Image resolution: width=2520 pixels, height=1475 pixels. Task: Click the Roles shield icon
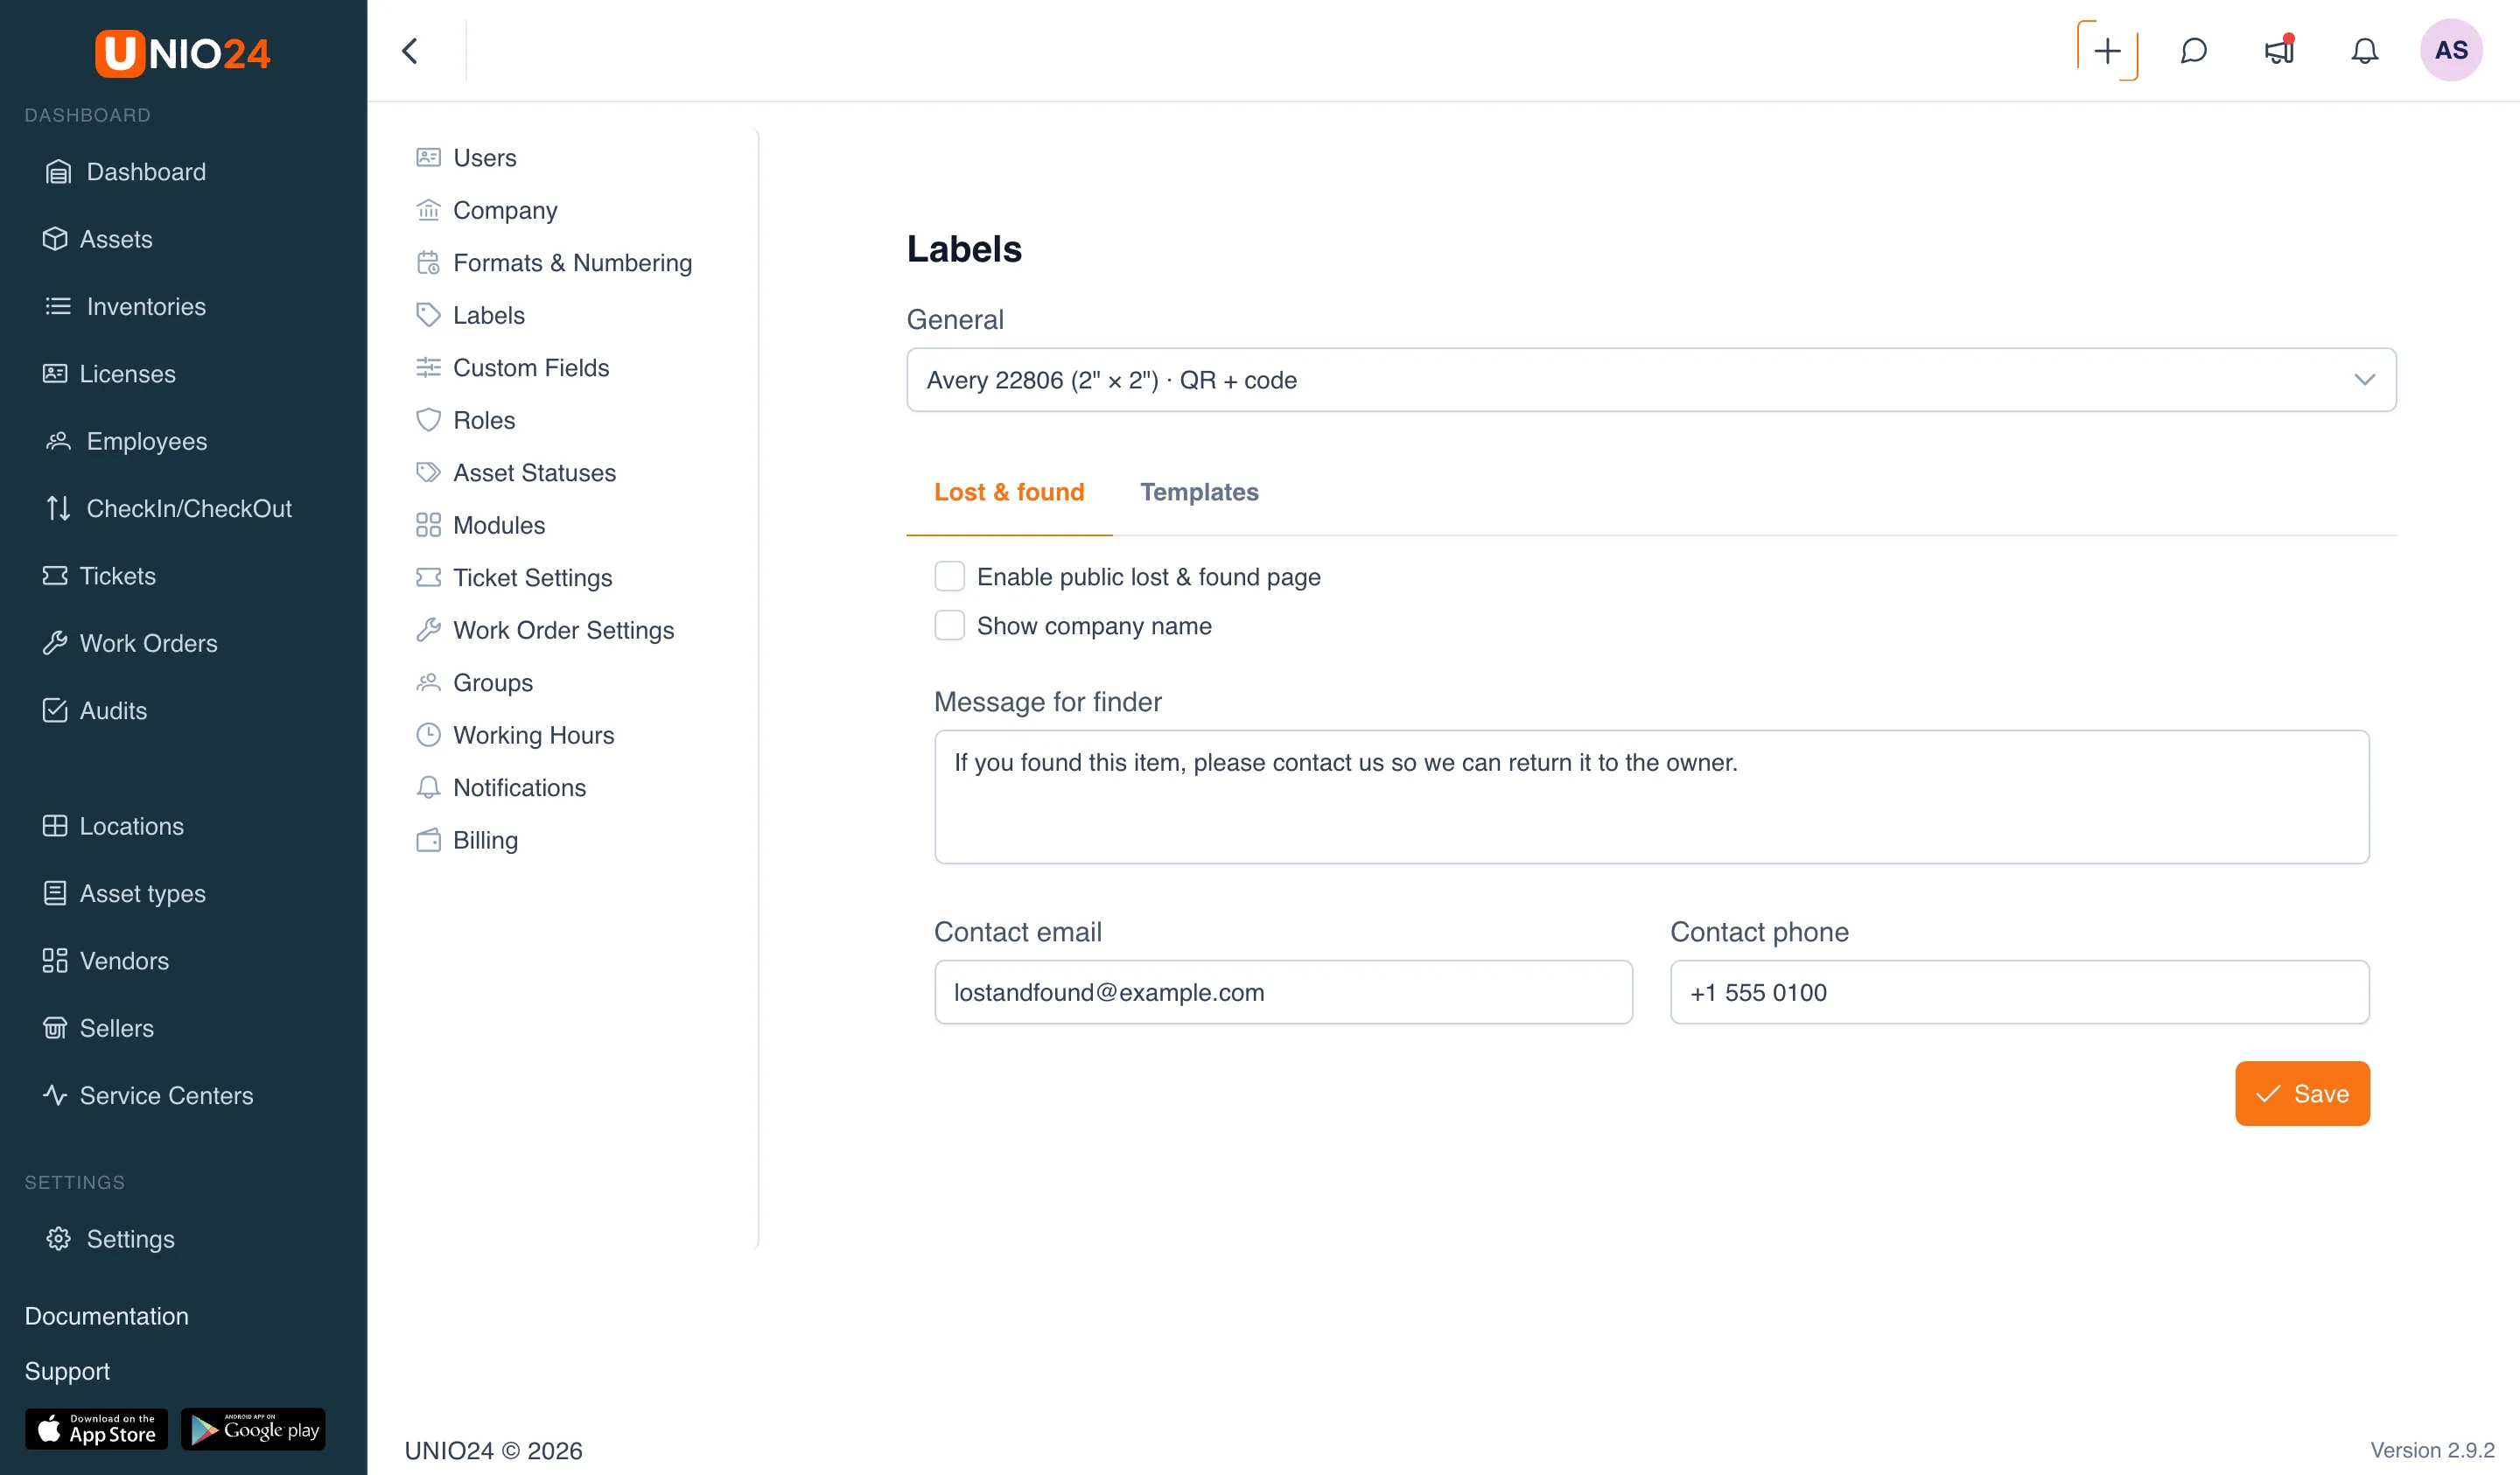tap(428, 420)
